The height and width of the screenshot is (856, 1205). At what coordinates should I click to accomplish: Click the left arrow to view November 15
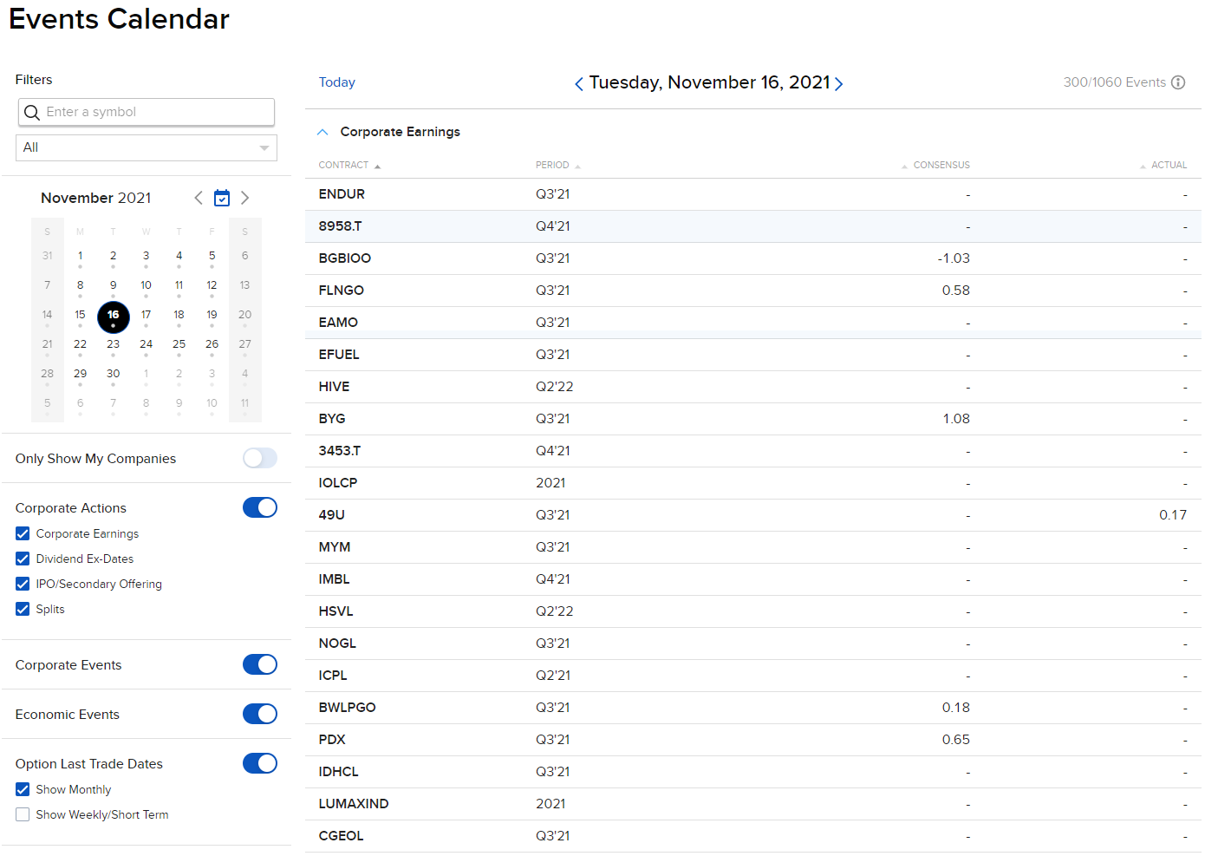pos(578,83)
